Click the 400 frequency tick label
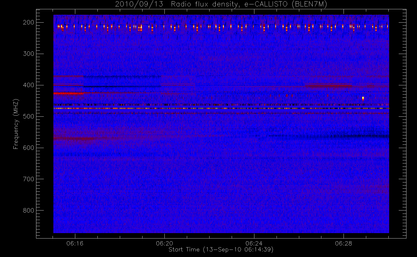This screenshot has height=257, width=417. tap(29, 85)
